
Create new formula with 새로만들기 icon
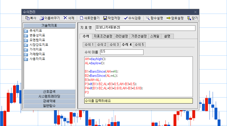81,18
